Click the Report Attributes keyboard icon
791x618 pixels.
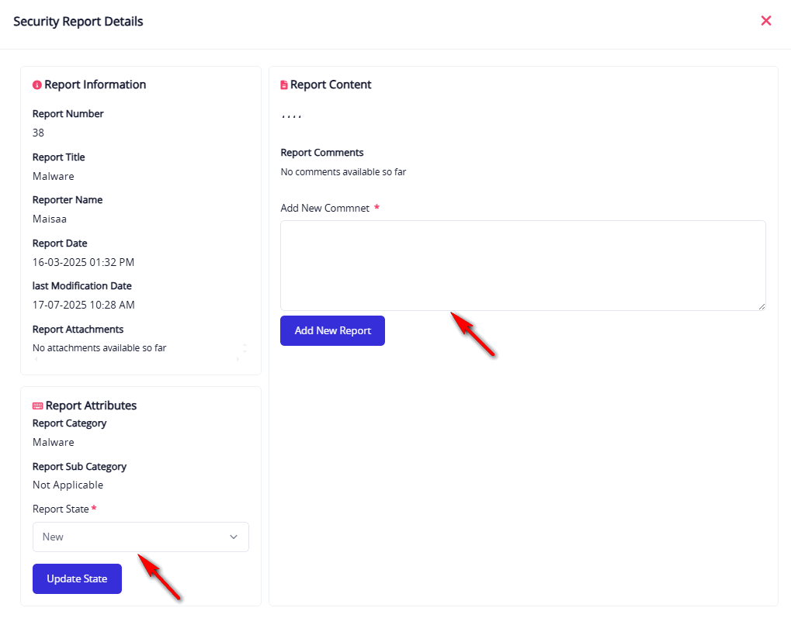tap(37, 406)
